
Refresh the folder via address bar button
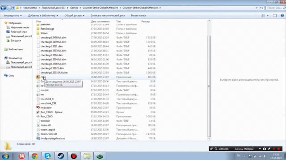262,8
